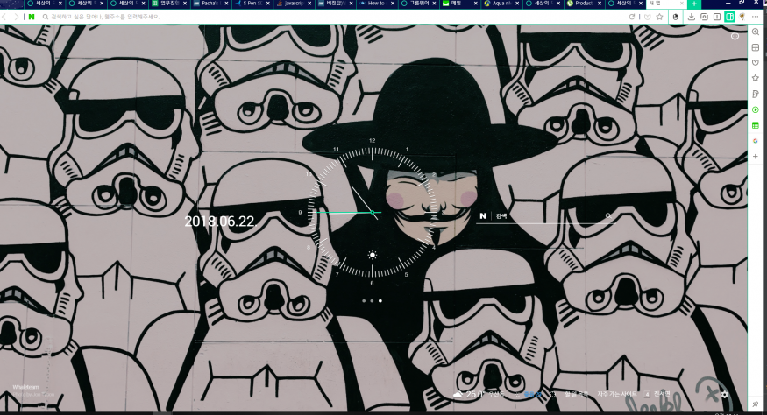Open new tab settings gear icon

(724, 395)
